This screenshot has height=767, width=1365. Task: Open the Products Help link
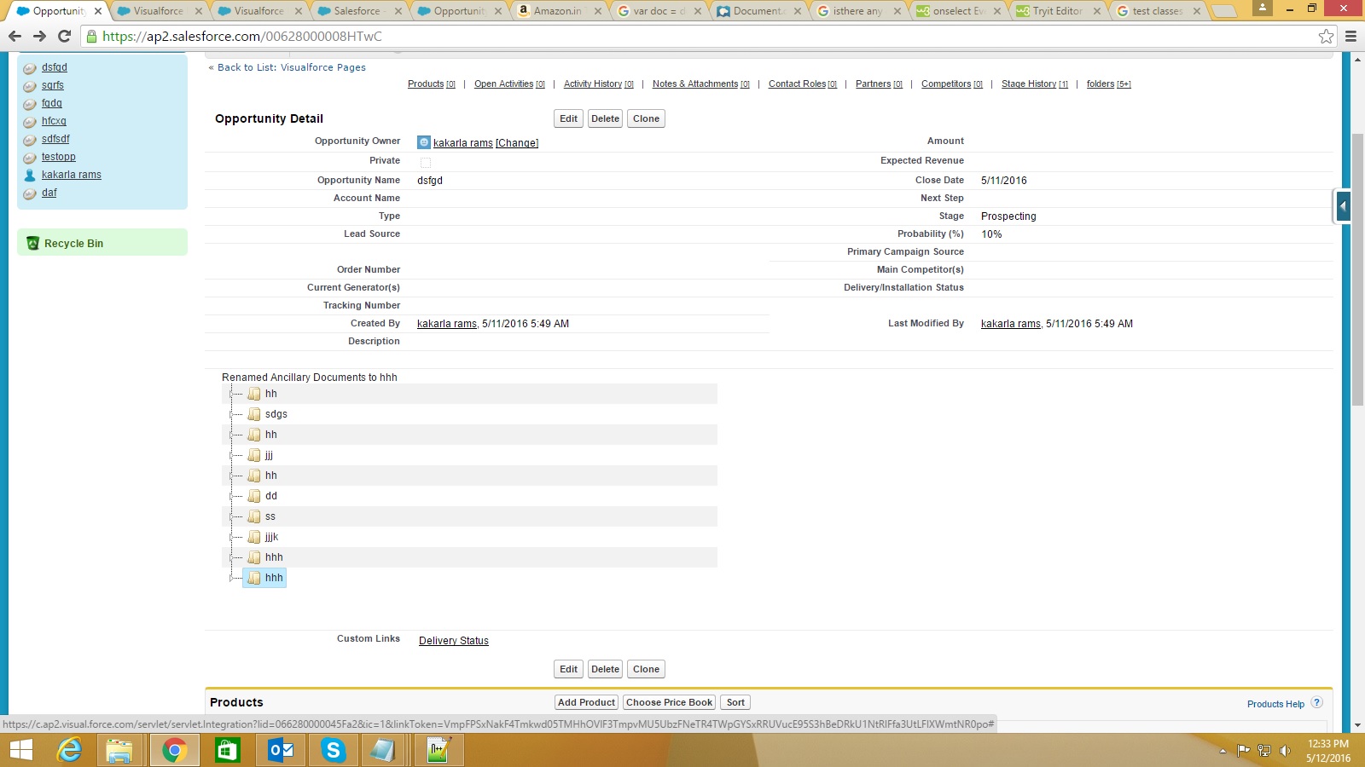coord(1275,704)
